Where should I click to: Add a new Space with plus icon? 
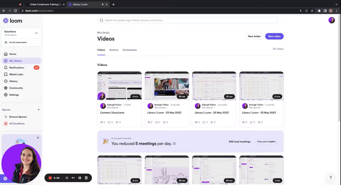[39, 110]
